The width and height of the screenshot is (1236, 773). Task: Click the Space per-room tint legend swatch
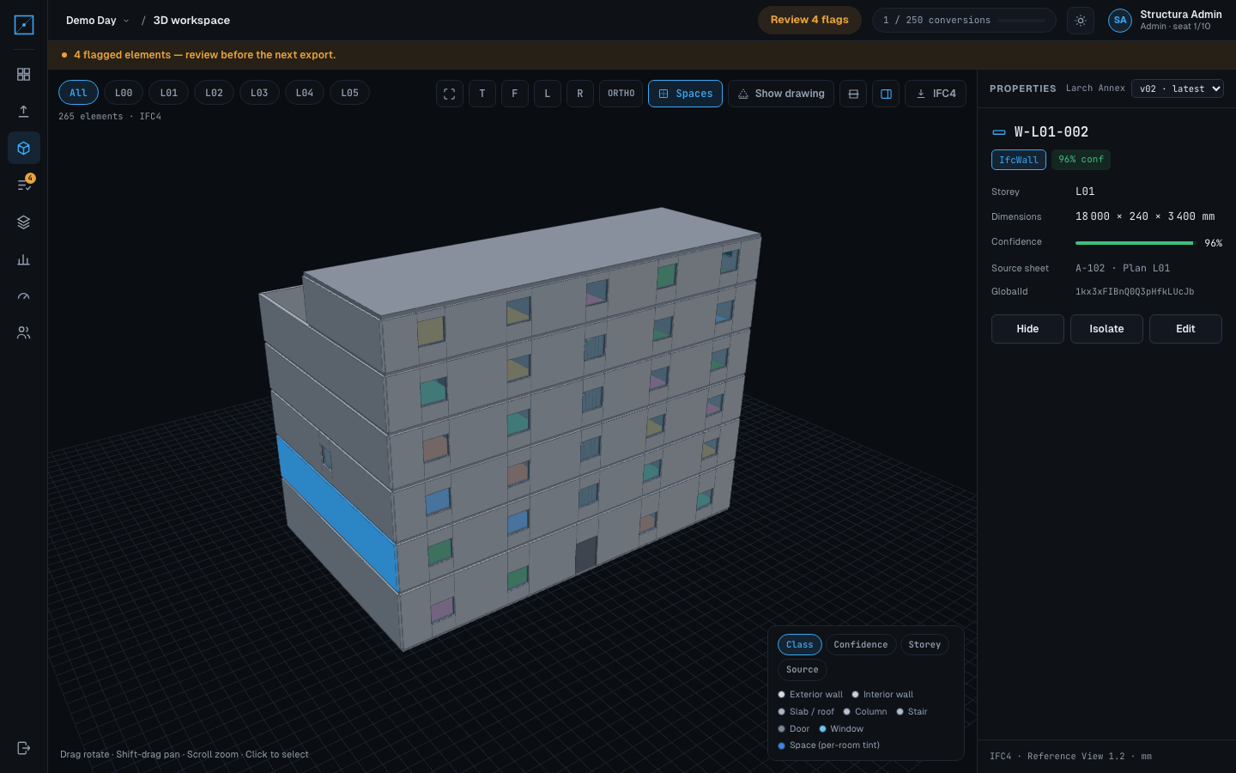781,746
